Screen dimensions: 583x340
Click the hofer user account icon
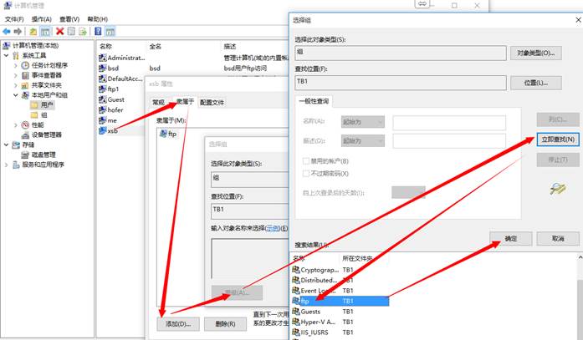pyautogui.click(x=103, y=110)
